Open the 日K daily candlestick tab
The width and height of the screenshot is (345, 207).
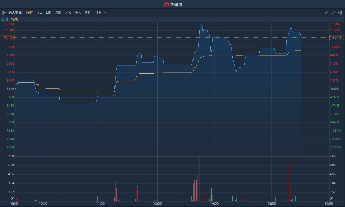[x=49, y=13]
